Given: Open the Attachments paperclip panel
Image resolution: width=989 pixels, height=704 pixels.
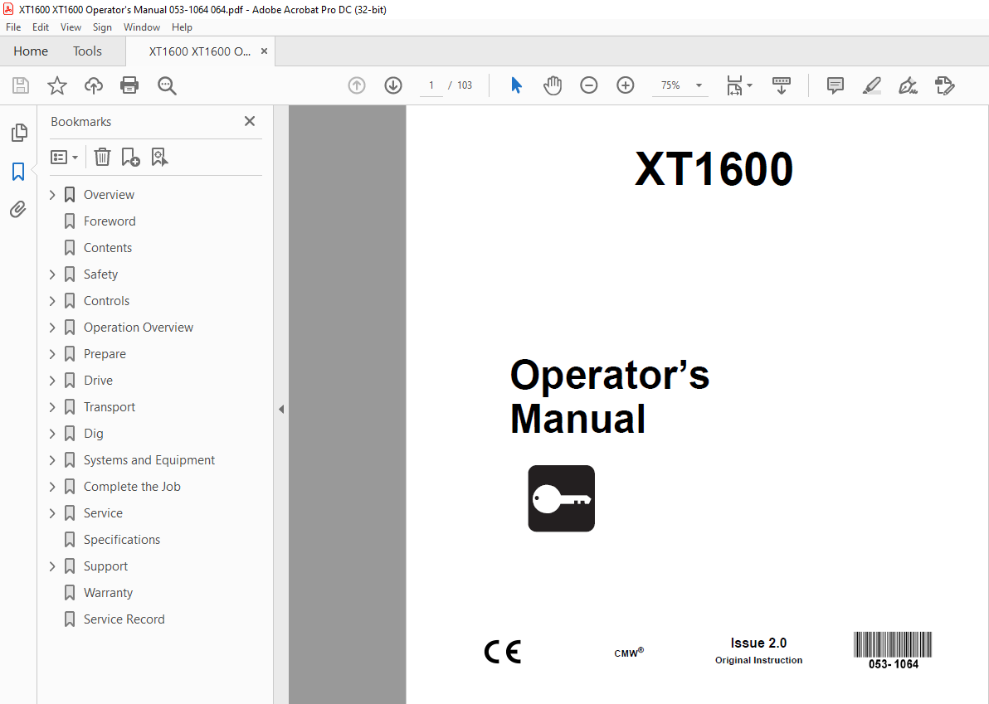Looking at the screenshot, I should click(x=18, y=209).
